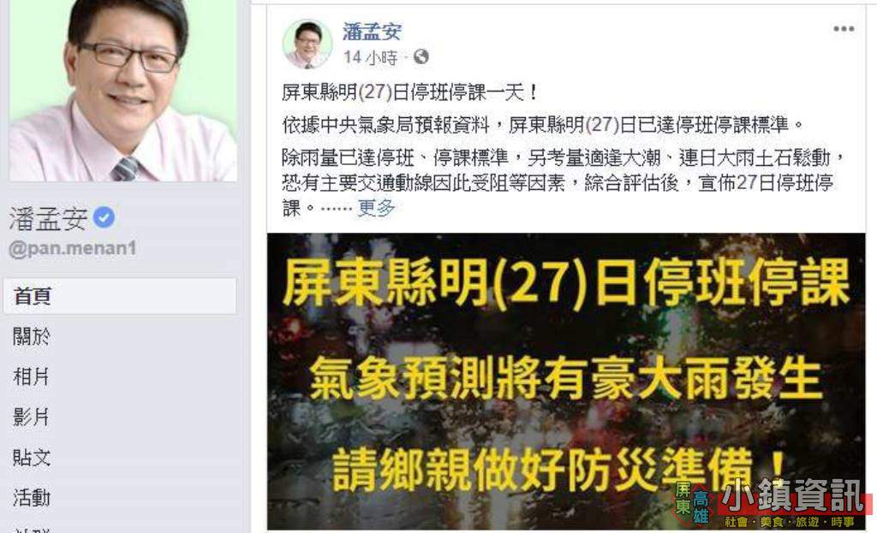Click the globe public privacy icon
Viewport: 877px width, 533px height.
tap(421, 56)
